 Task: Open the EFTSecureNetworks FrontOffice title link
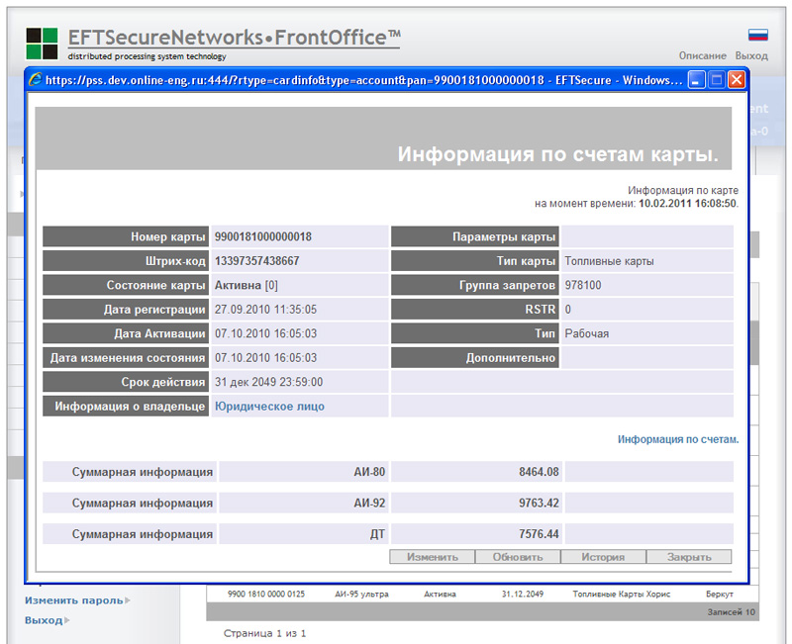[x=235, y=38]
